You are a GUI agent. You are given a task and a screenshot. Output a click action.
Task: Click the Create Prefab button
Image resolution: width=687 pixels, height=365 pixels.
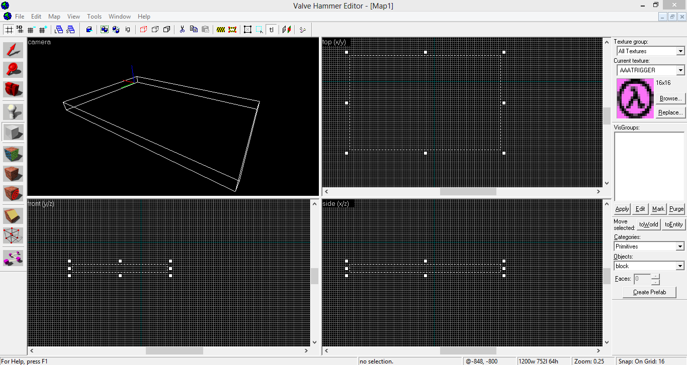[649, 292]
